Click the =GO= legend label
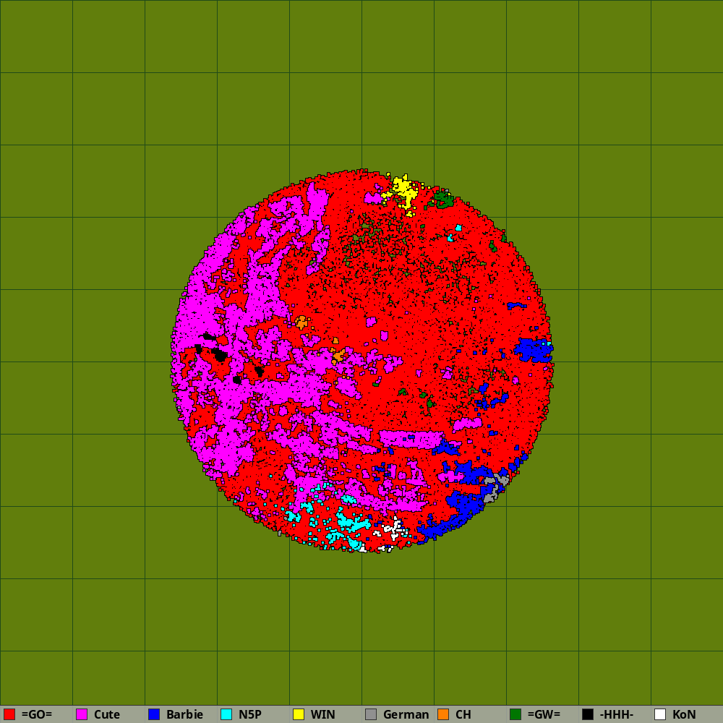The image size is (723, 723). [x=37, y=714]
